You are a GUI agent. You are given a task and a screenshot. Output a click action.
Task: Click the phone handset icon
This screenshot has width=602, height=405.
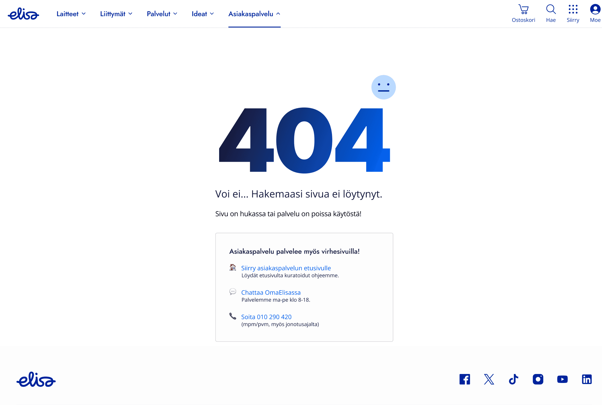click(x=233, y=316)
